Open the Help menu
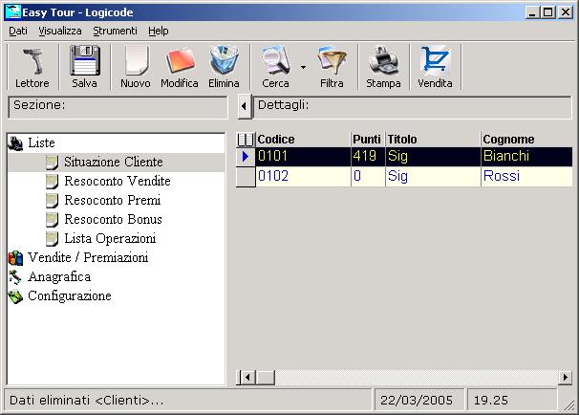The height and width of the screenshot is (415, 579). coord(159,31)
